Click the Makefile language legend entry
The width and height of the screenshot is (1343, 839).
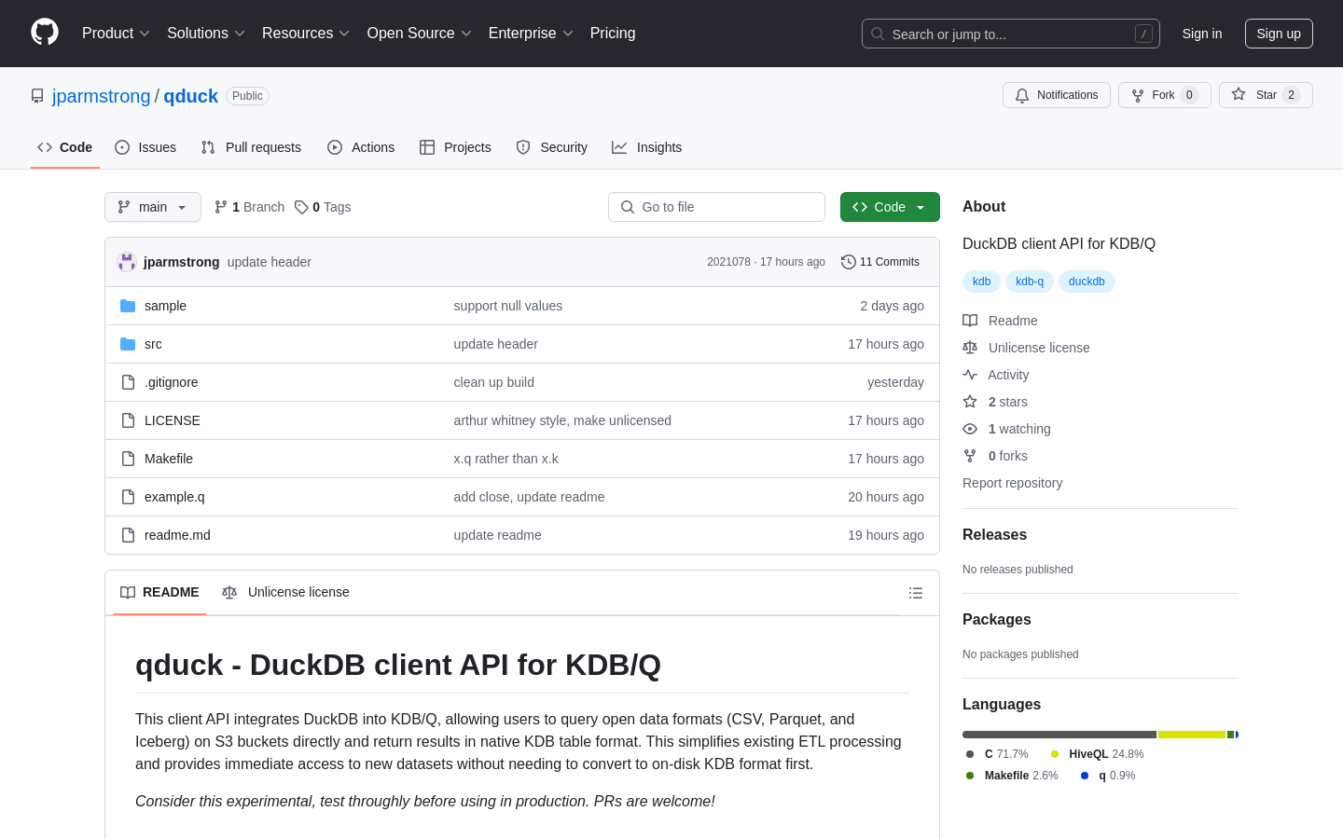tap(1012, 776)
